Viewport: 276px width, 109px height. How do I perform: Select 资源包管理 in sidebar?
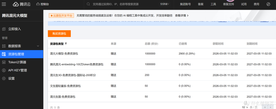22,54
